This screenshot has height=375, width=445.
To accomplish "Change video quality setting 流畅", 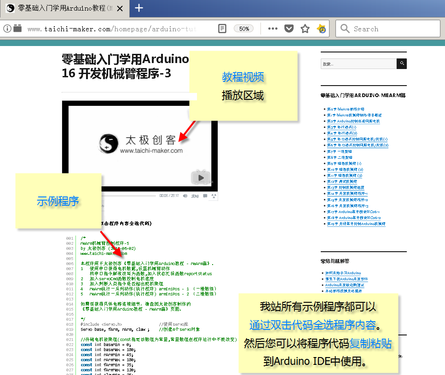I will 195,196.
